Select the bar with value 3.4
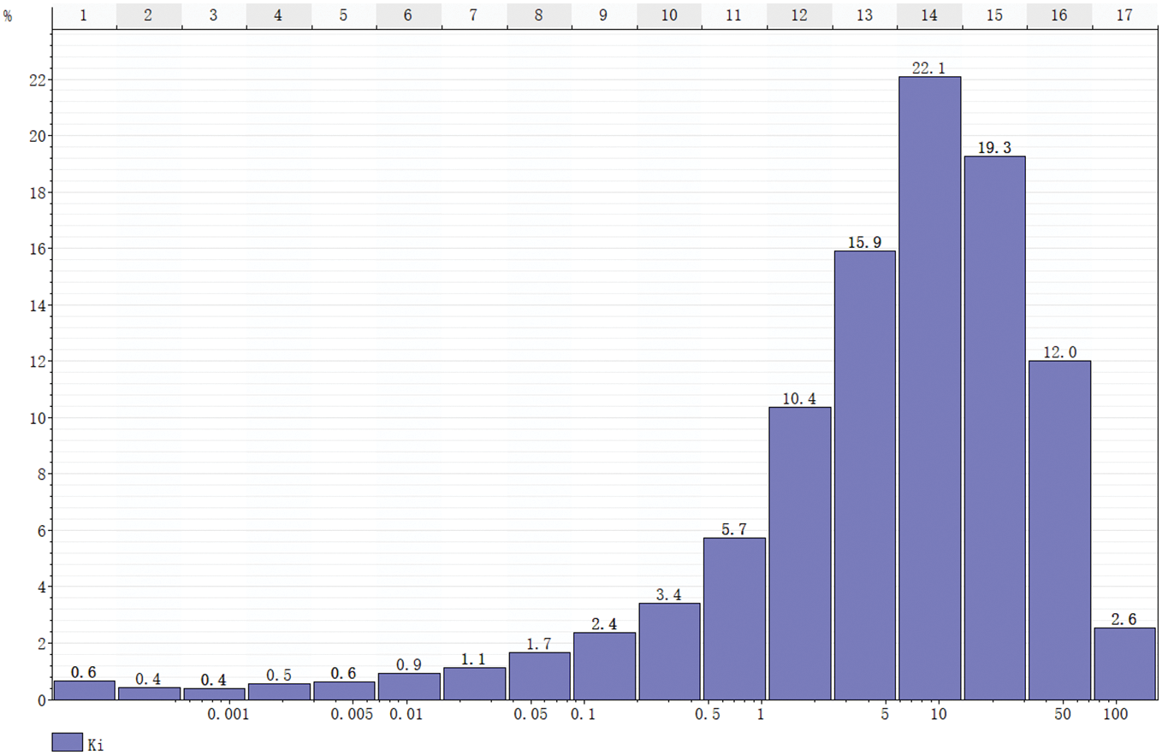Screen dimensions: 1162x755 669,651
